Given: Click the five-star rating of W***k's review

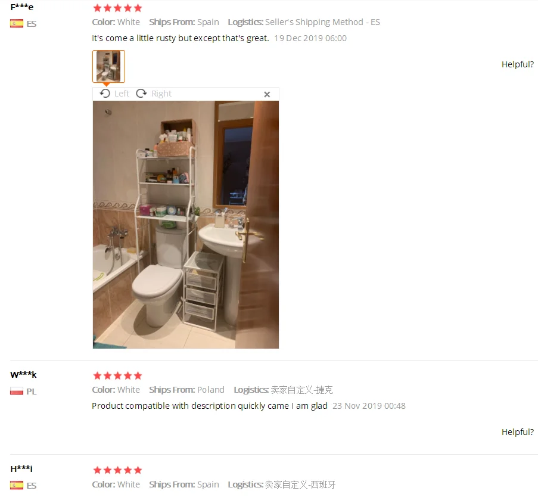Looking at the screenshot, I should tap(117, 375).
